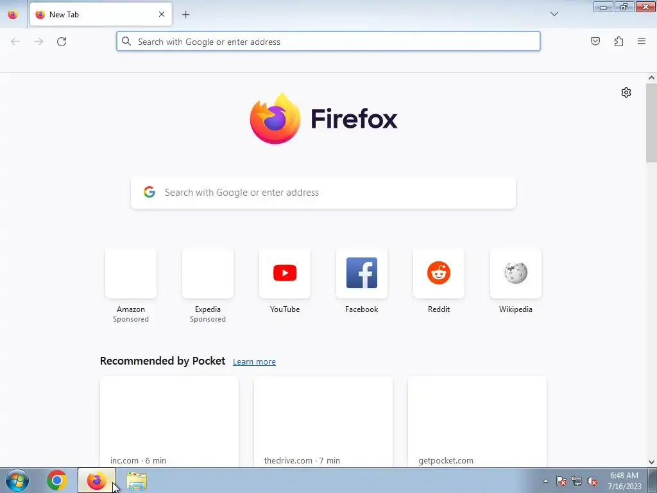Follow the Learn more Pocket link
This screenshot has height=493, width=657.
point(254,362)
